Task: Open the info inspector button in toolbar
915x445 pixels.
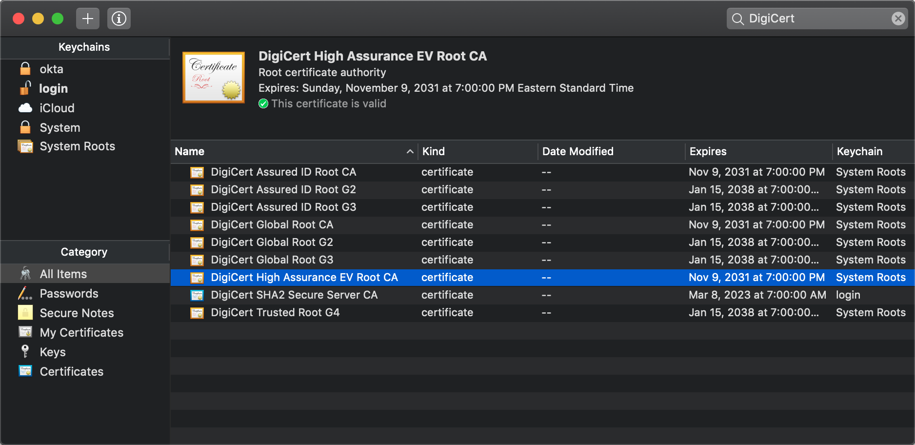Action: tap(119, 19)
